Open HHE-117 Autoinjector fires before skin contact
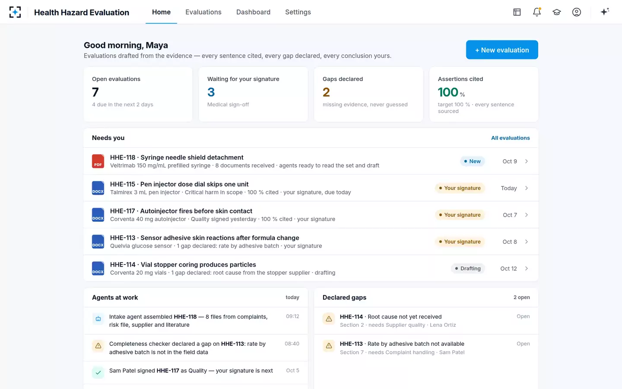 pyautogui.click(x=181, y=211)
